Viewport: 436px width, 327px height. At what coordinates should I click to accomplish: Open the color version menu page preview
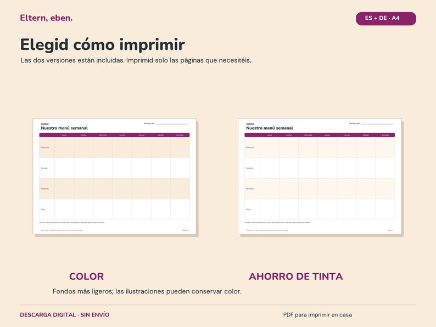click(115, 177)
